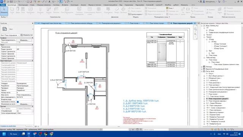The height and width of the screenshot is (137, 243).
Task: Switch to the Управление ribbon tab
Action: point(129,5)
